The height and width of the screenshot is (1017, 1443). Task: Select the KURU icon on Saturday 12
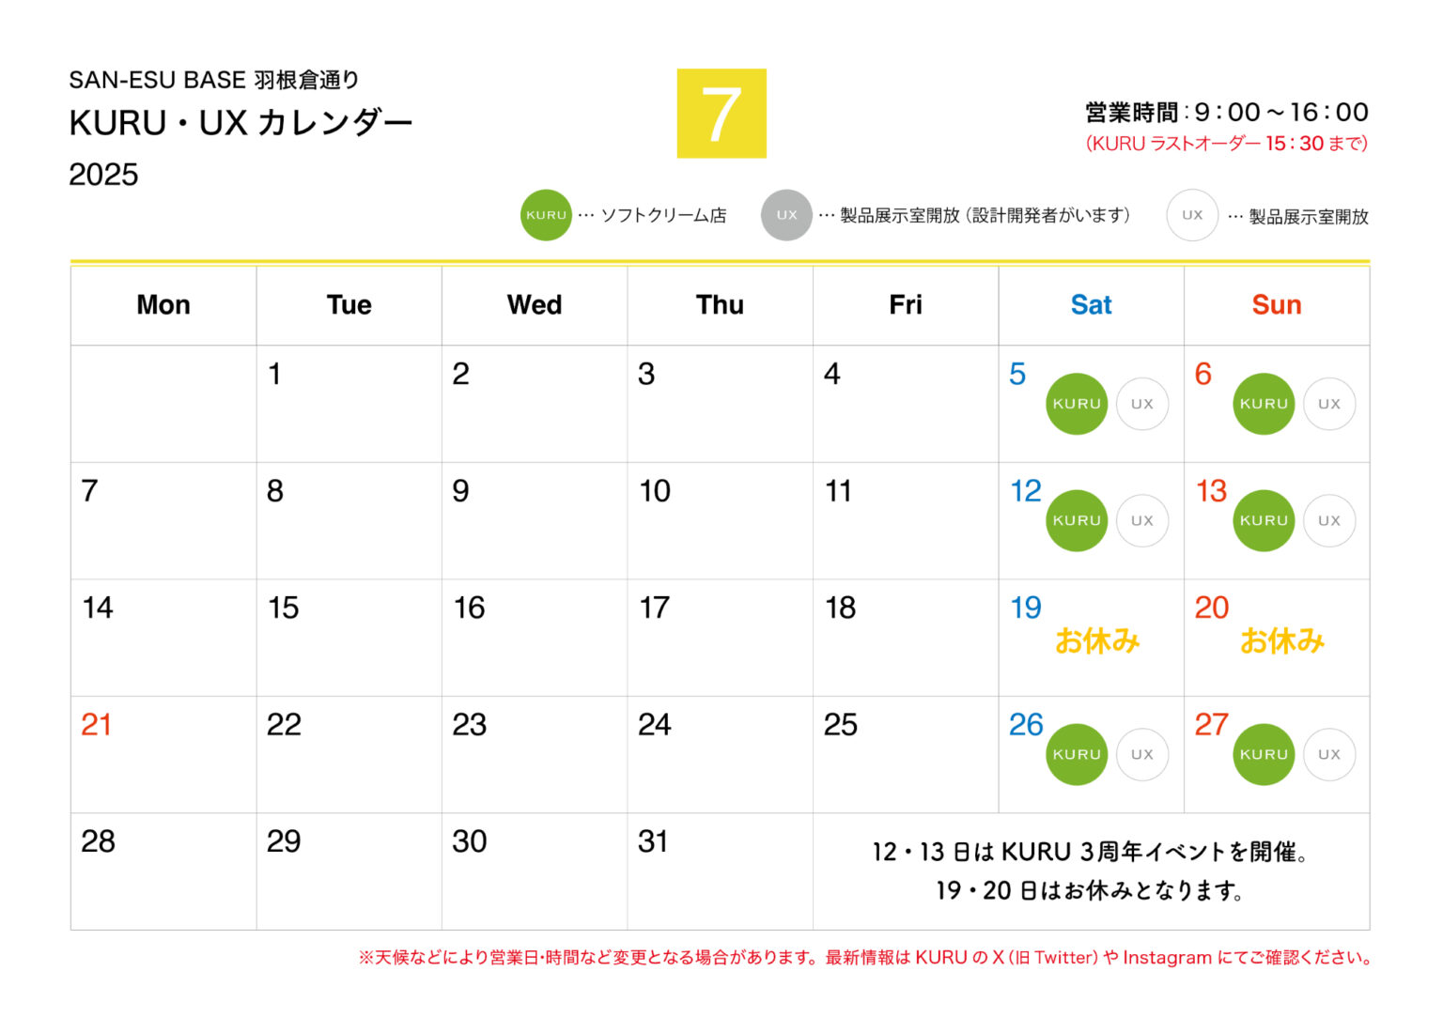(1077, 520)
